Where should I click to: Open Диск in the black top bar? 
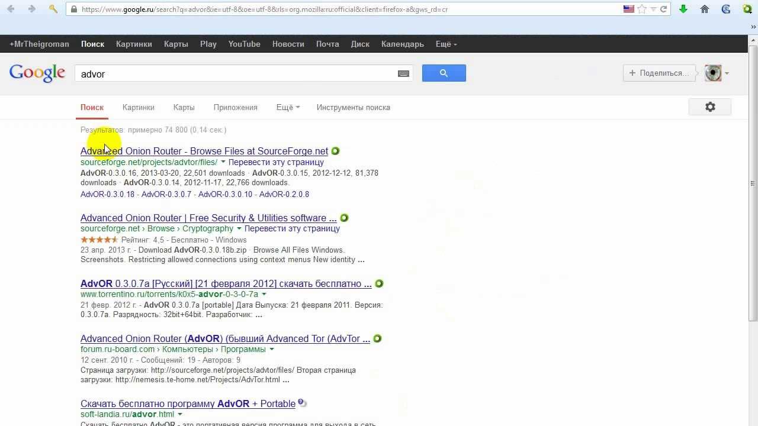pyautogui.click(x=360, y=44)
